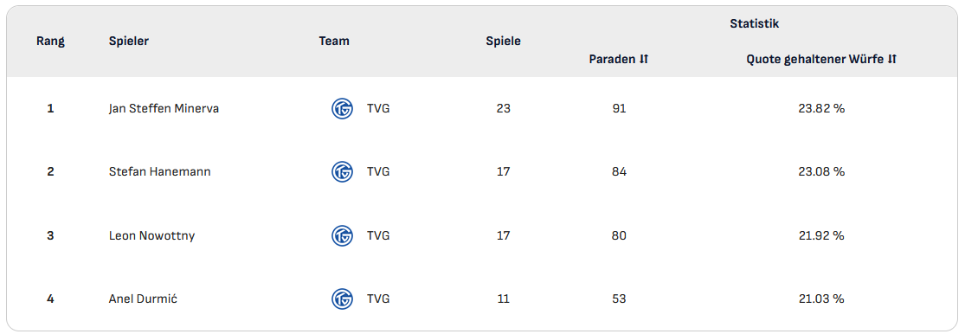Click the Spieler column header
Screen dimensions: 965x334
point(129,42)
